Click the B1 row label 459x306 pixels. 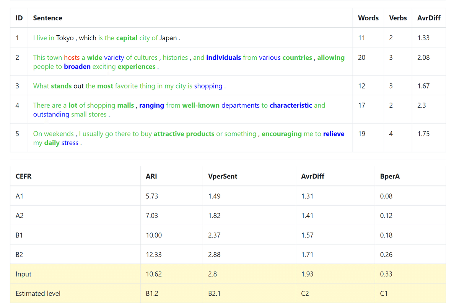point(19,235)
